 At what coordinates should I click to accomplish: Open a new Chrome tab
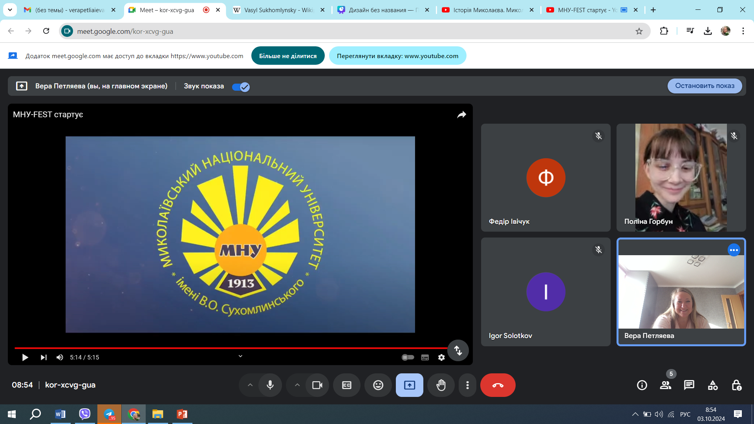coord(653,10)
